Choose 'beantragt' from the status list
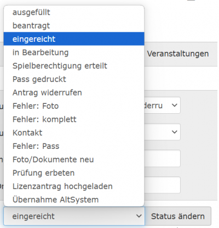This screenshot has height=228, width=219. pyautogui.click(x=74, y=26)
